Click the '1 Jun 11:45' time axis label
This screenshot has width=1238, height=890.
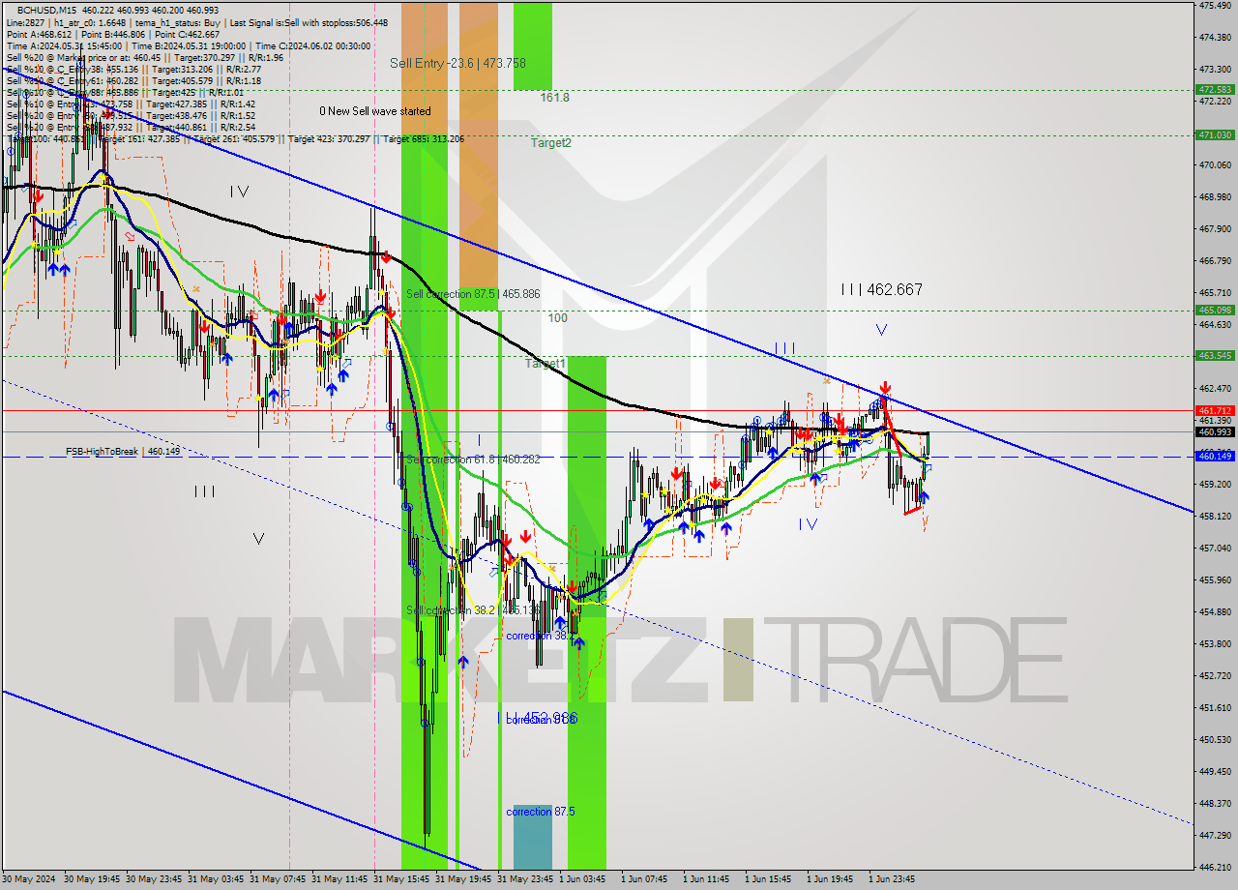706,879
